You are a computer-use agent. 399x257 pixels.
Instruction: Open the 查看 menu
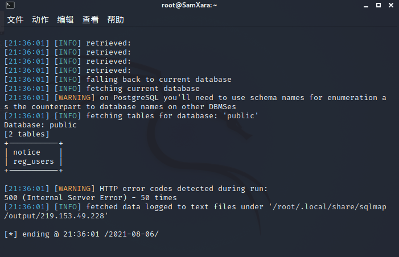tap(91, 19)
